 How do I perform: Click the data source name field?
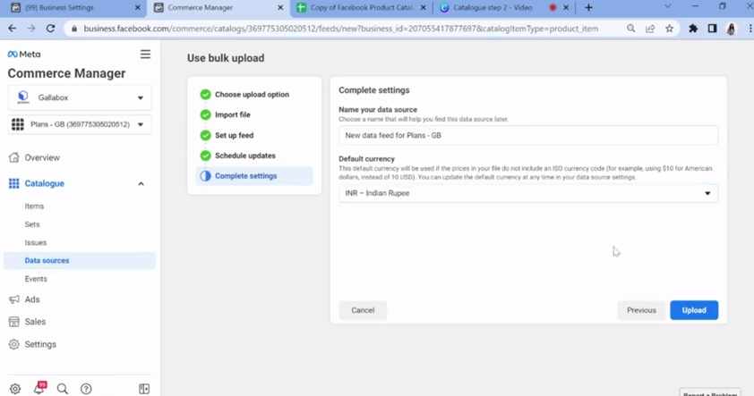click(x=528, y=135)
